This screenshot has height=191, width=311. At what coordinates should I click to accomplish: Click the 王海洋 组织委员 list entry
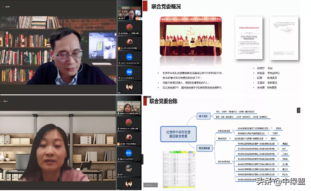click(x=267, y=83)
